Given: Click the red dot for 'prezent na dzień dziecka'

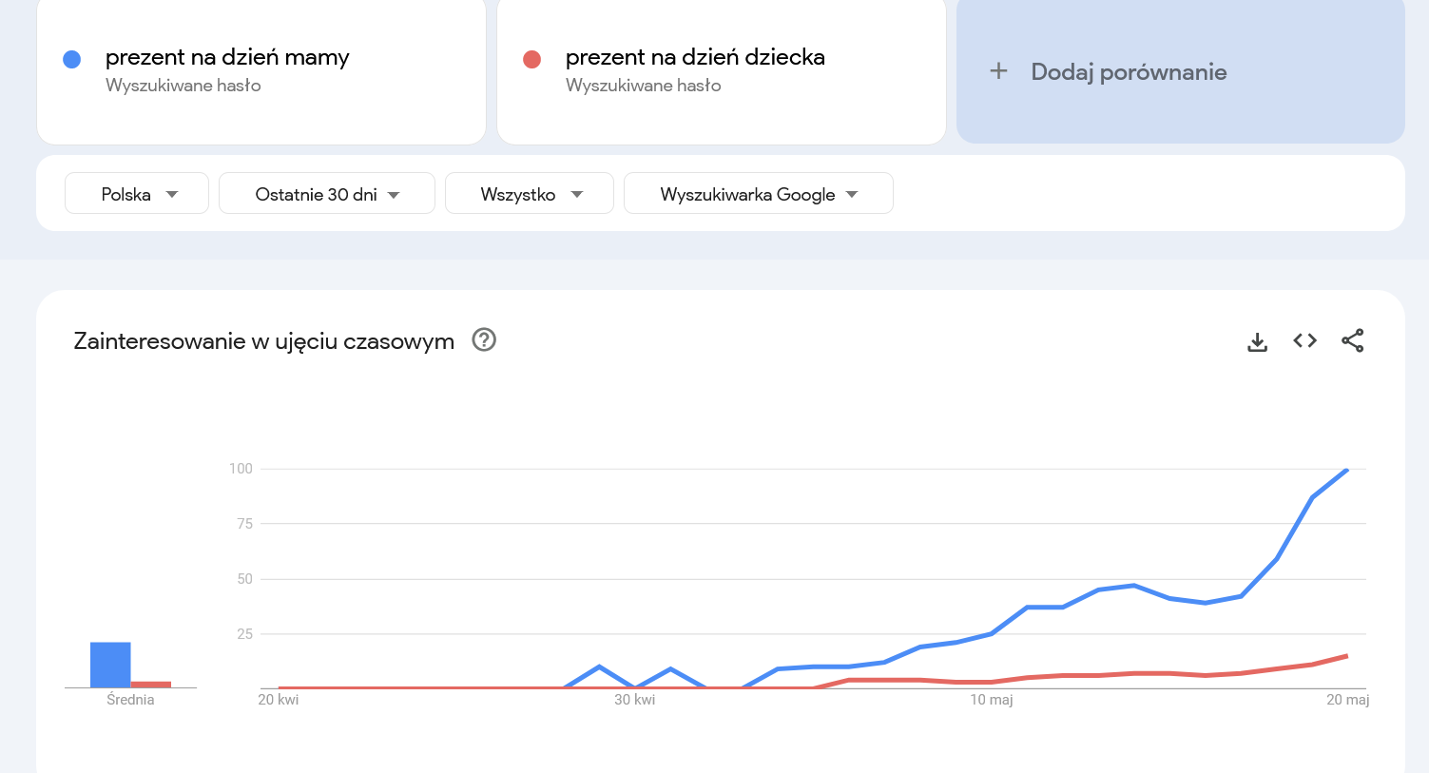Looking at the screenshot, I should pyautogui.click(x=532, y=58).
